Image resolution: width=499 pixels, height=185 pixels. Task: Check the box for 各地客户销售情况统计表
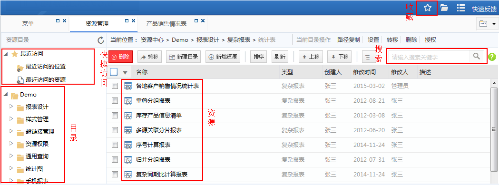[x=115, y=86]
